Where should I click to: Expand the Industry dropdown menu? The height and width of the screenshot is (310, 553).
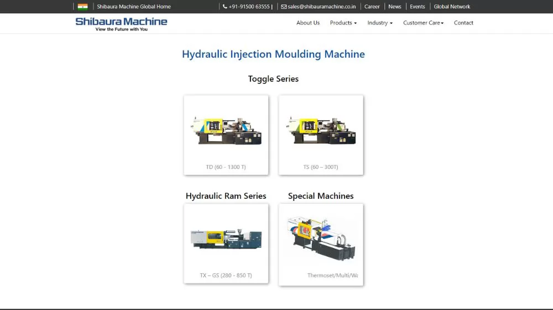(x=380, y=23)
